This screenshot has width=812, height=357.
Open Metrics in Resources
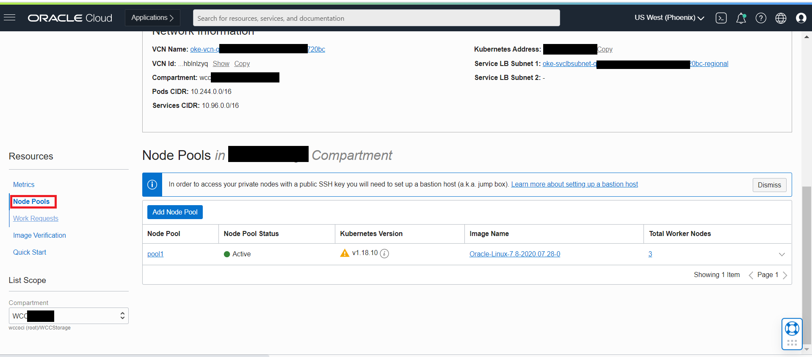24,184
